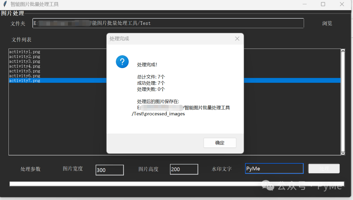Click the file list scrollbar down arrow
353x200 pixels.
(343, 153)
